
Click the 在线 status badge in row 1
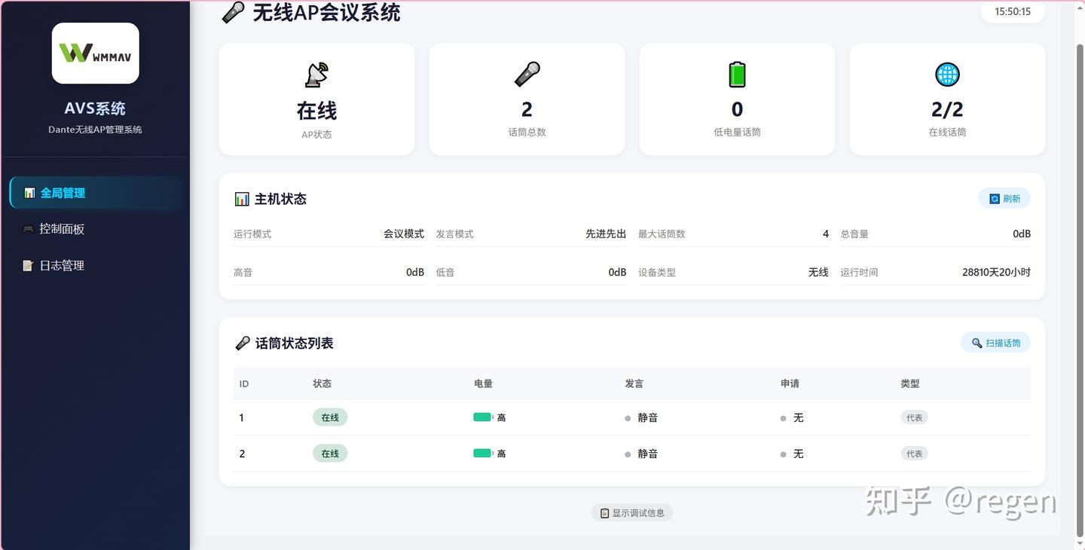coord(330,417)
